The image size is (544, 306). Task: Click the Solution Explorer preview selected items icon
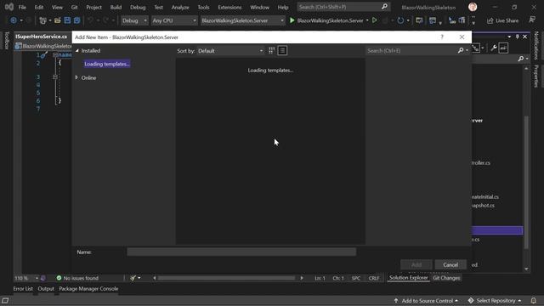click(x=503, y=48)
